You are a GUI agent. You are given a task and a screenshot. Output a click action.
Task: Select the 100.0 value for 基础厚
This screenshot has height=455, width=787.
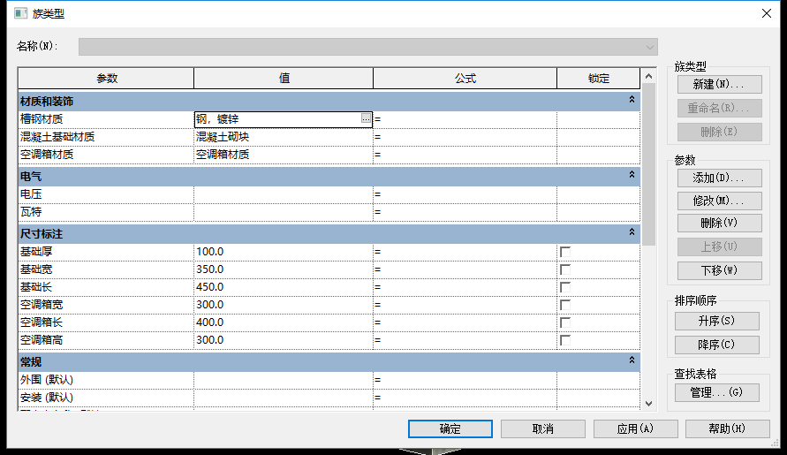[283, 252]
